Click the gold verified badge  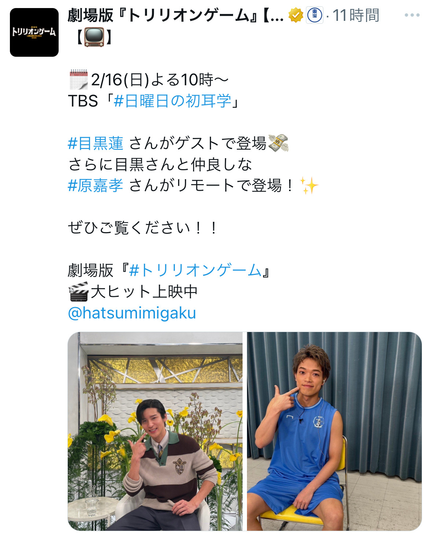[x=295, y=15]
